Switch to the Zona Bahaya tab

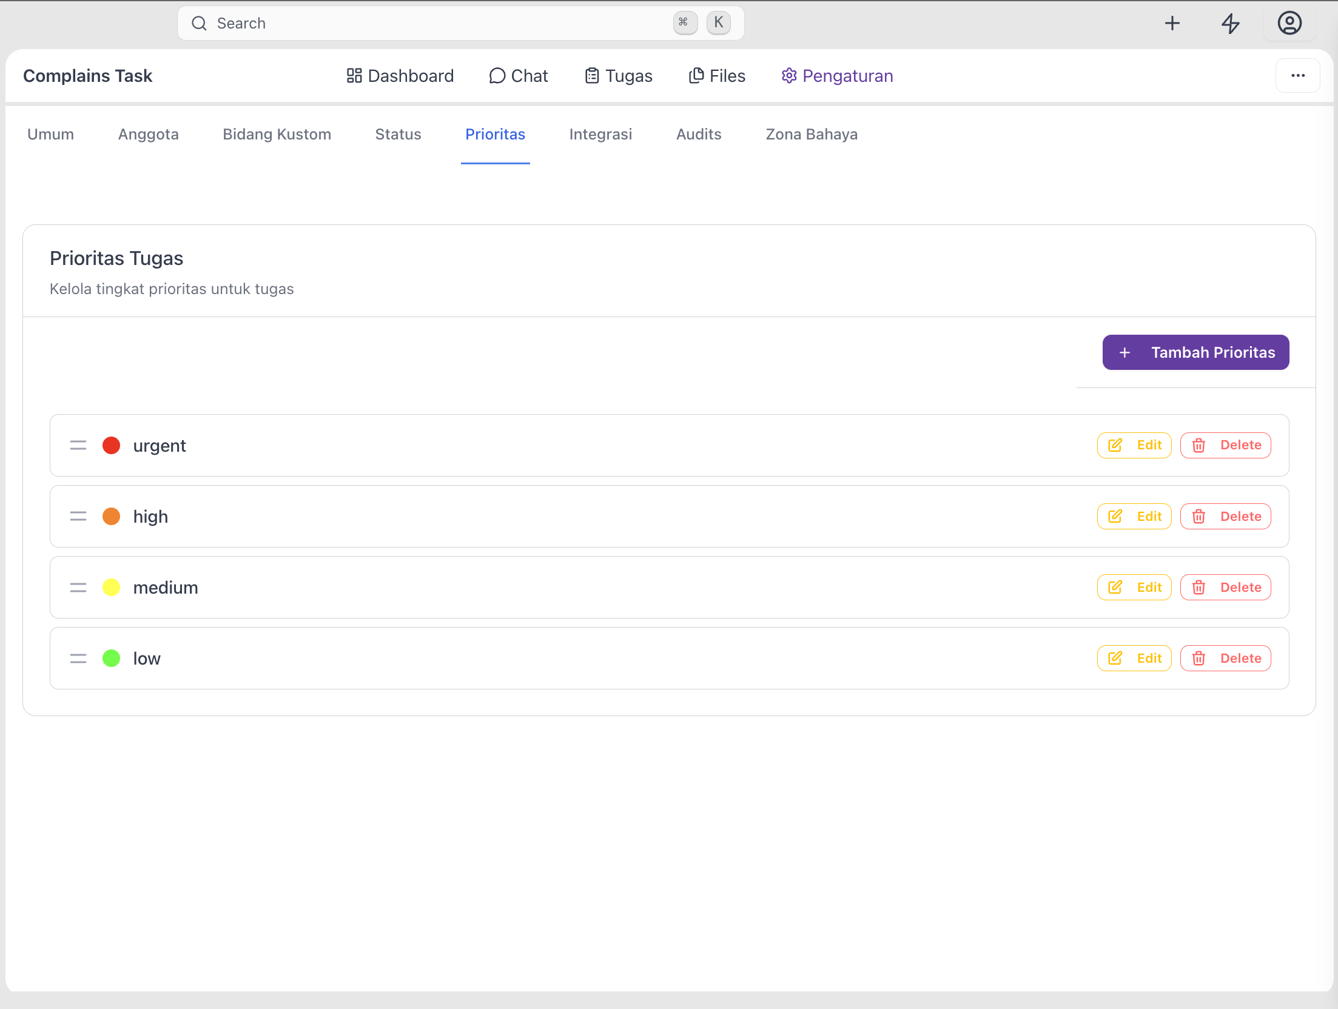tap(812, 134)
